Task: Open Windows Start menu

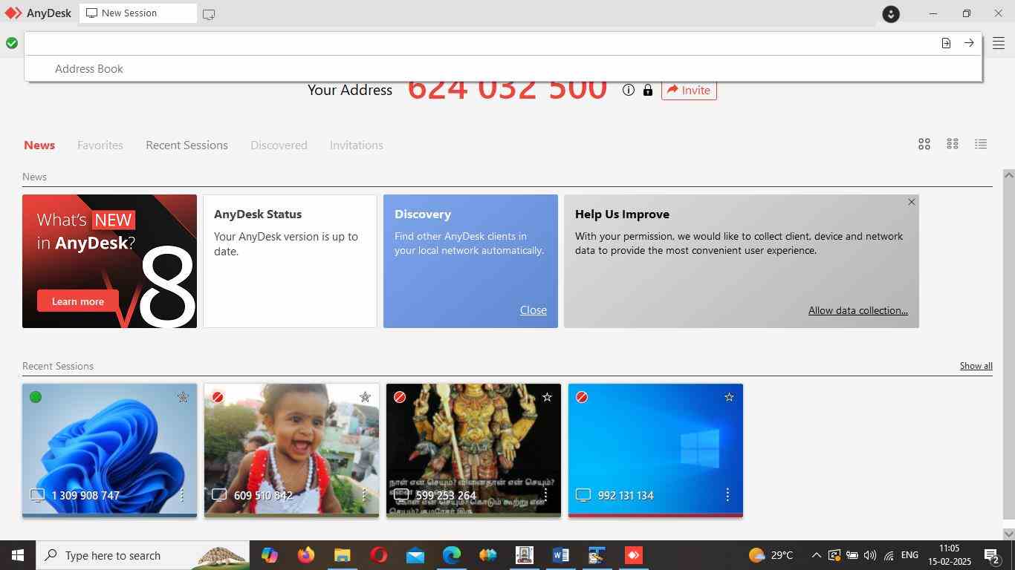Action: 18,555
